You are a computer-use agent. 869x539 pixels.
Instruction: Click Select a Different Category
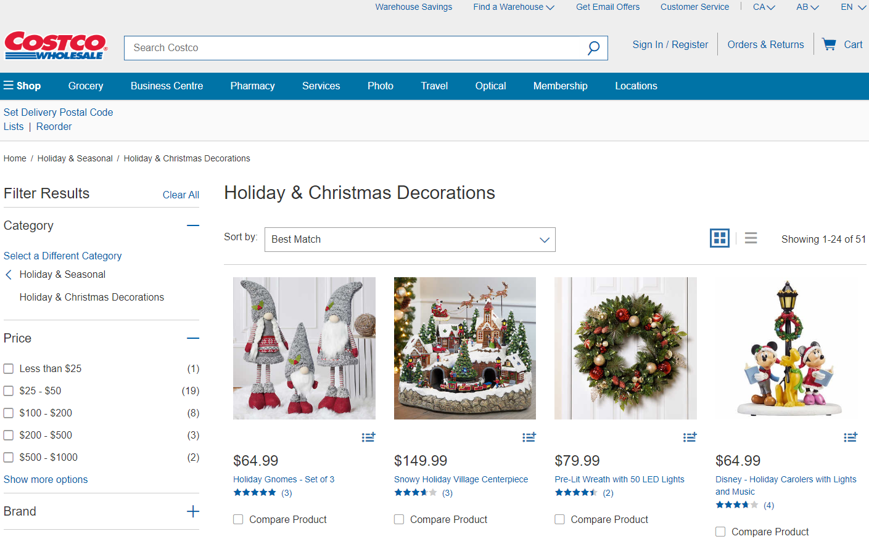63,256
